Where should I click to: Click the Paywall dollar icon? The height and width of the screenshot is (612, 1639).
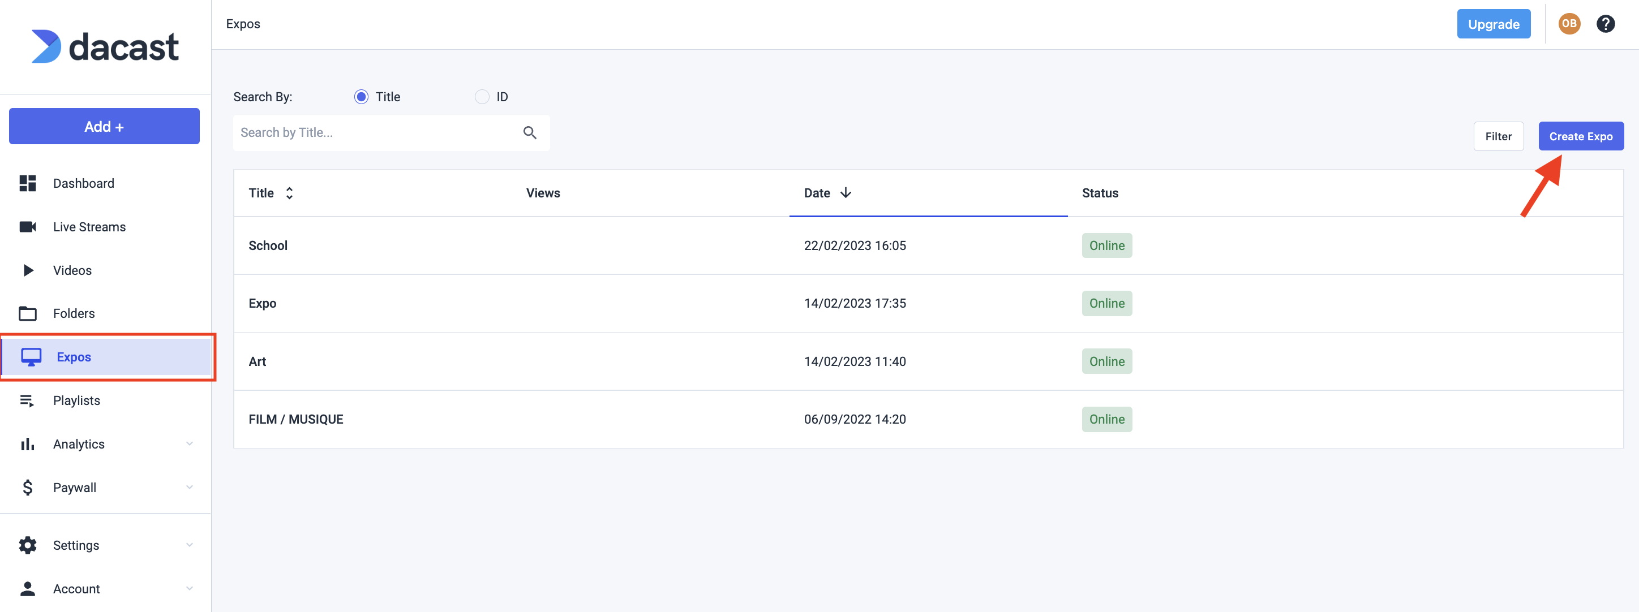tap(27, 488)
